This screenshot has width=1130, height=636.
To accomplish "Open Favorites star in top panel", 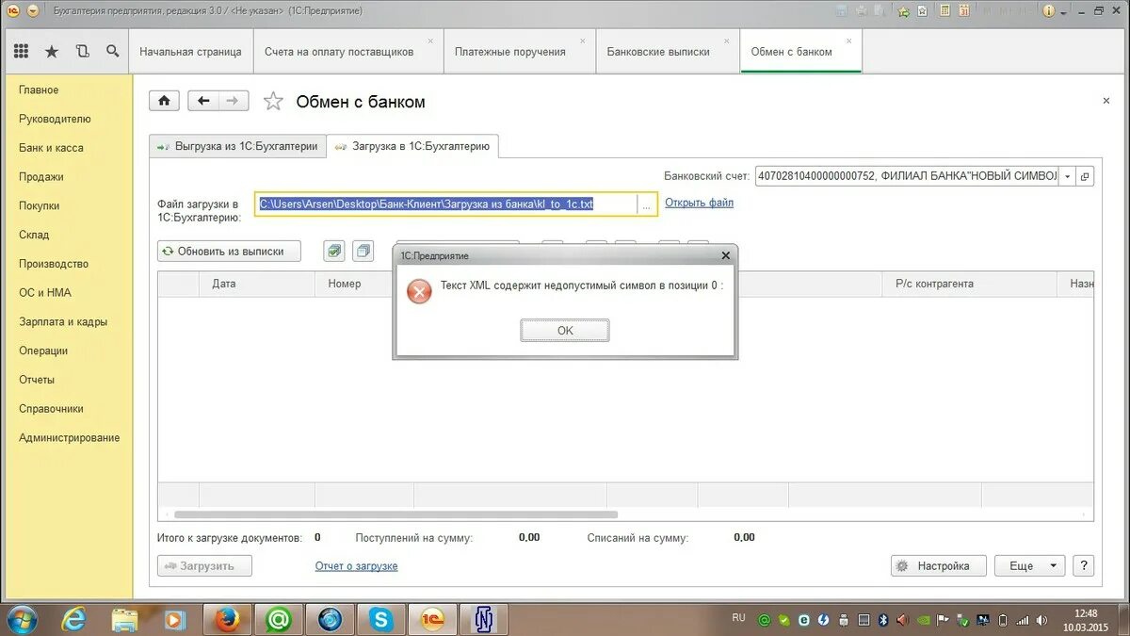I will [x=52, y=52].
